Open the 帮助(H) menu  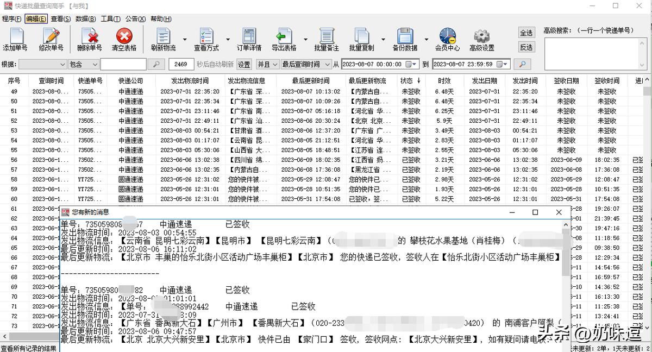click(x=160, y=18)
